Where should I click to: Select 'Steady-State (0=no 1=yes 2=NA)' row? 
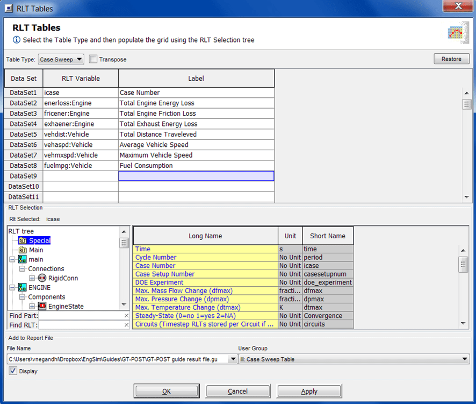(x=205, y=316)
